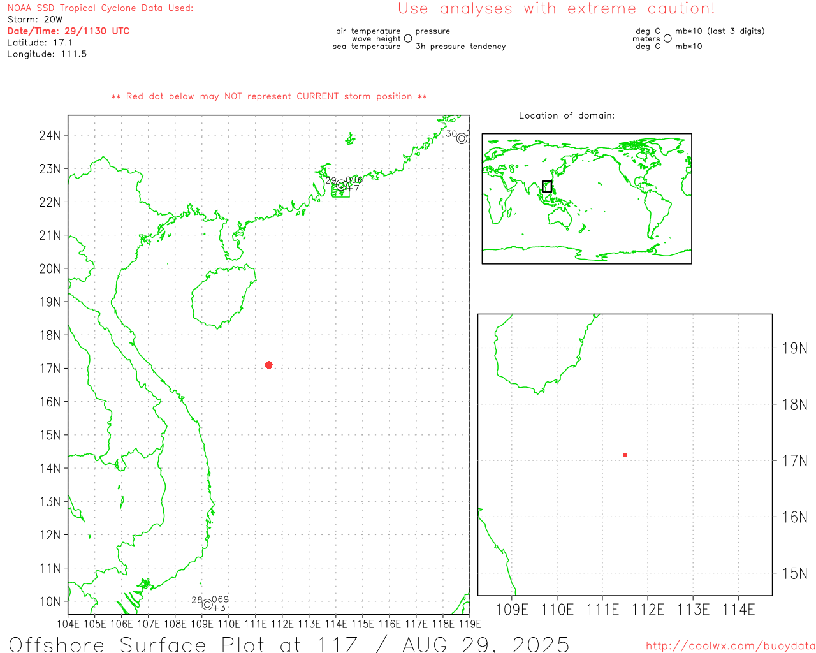Click the '104E' longitude label on main map
The image size is (816, 653).
click(68, 624)
